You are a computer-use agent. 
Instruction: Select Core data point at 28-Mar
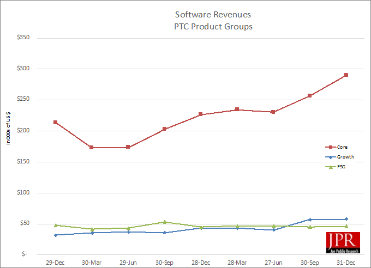tap(237, 109)
